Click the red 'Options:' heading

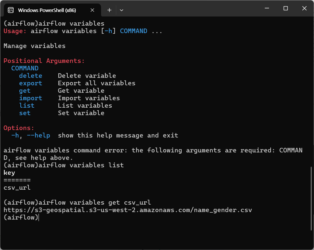pyautogui.click(x=19, y=128)
